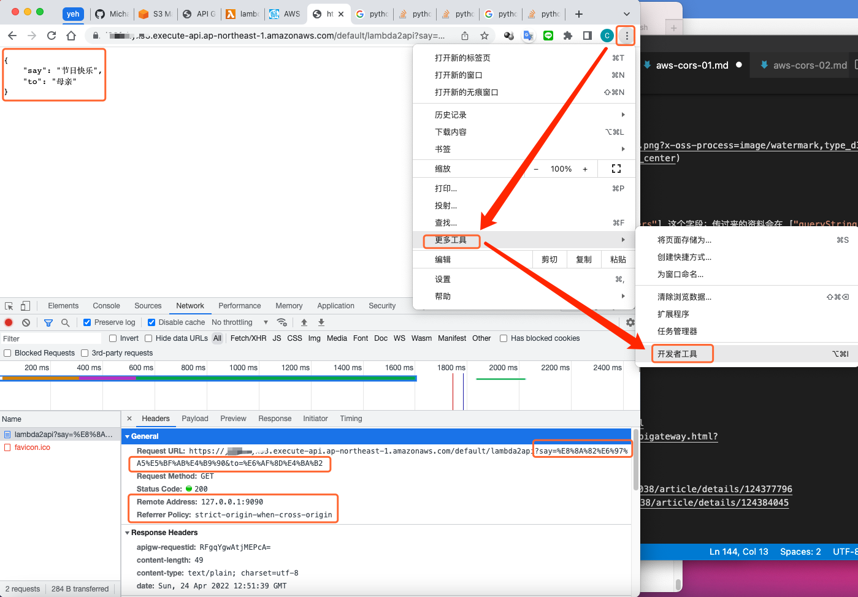Uncheck Disable cache checkbox
858x597 pixels.
[151, 322]
